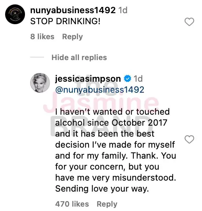Screen dimensions: 202x211
Task: View the 470 likes list
Action: point(72,204)
